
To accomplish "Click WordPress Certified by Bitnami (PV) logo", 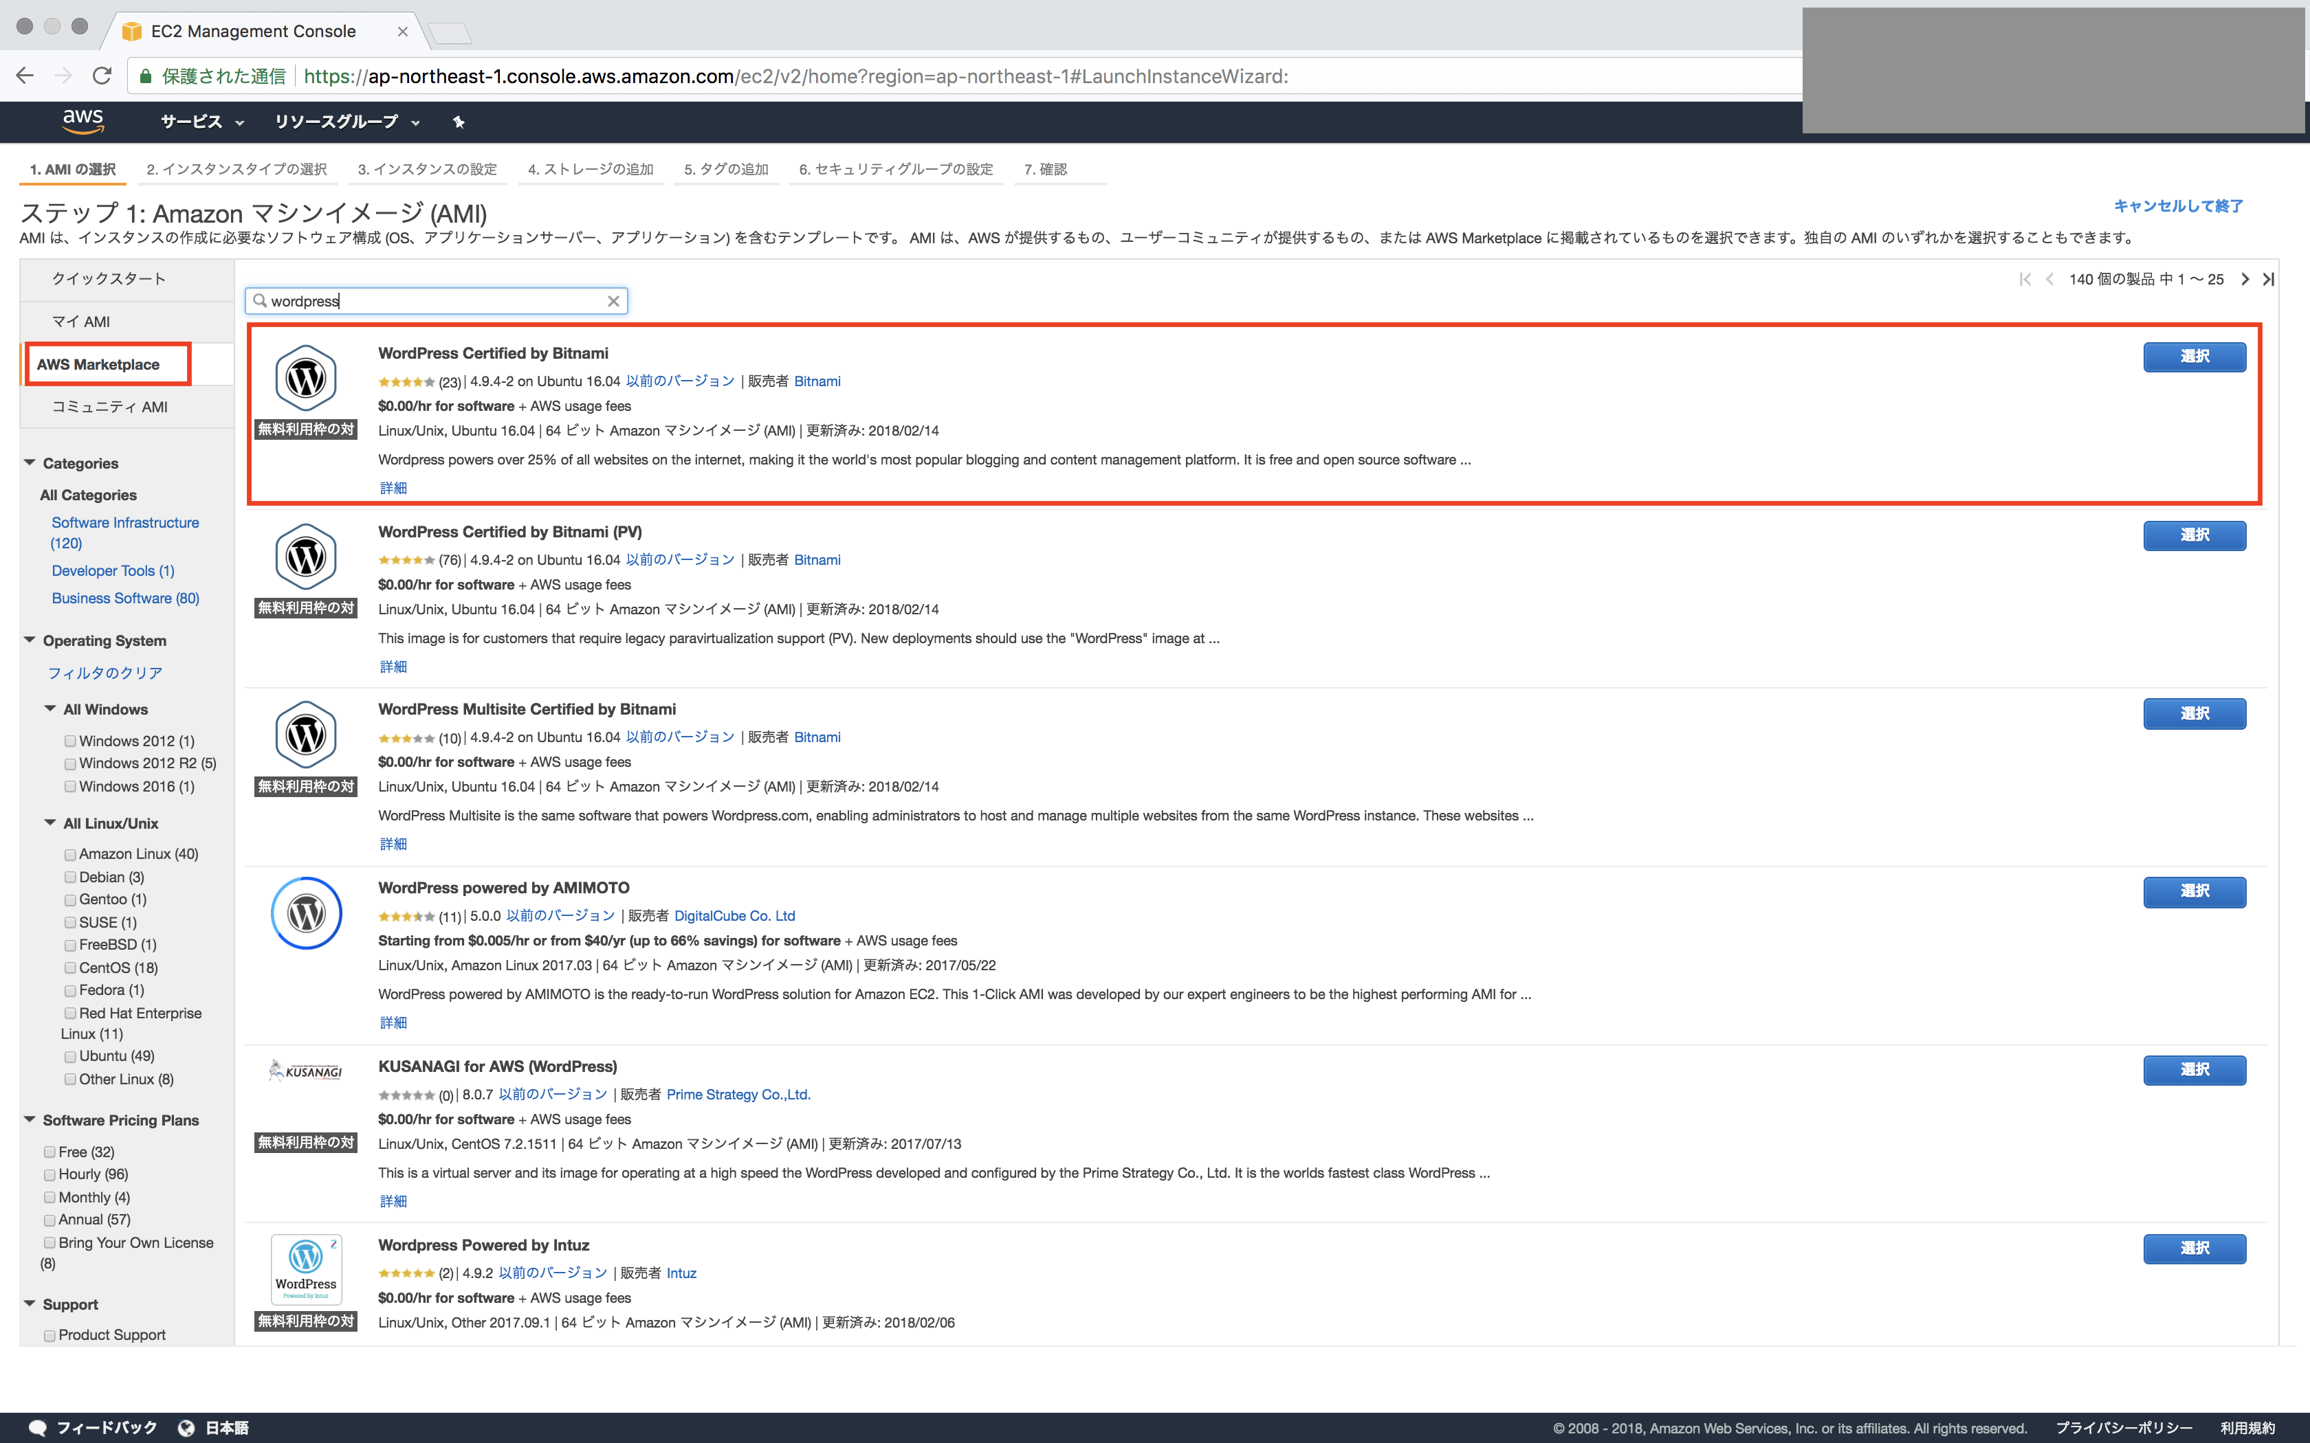I will [305, 557].
